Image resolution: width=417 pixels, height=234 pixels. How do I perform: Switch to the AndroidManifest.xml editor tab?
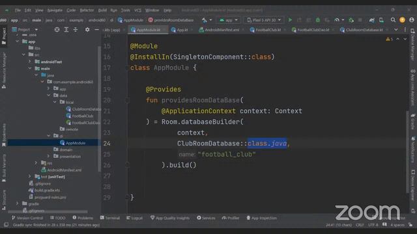click(221, 30)
